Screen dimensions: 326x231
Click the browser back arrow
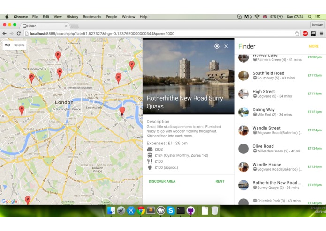click(x=4, y=33)
